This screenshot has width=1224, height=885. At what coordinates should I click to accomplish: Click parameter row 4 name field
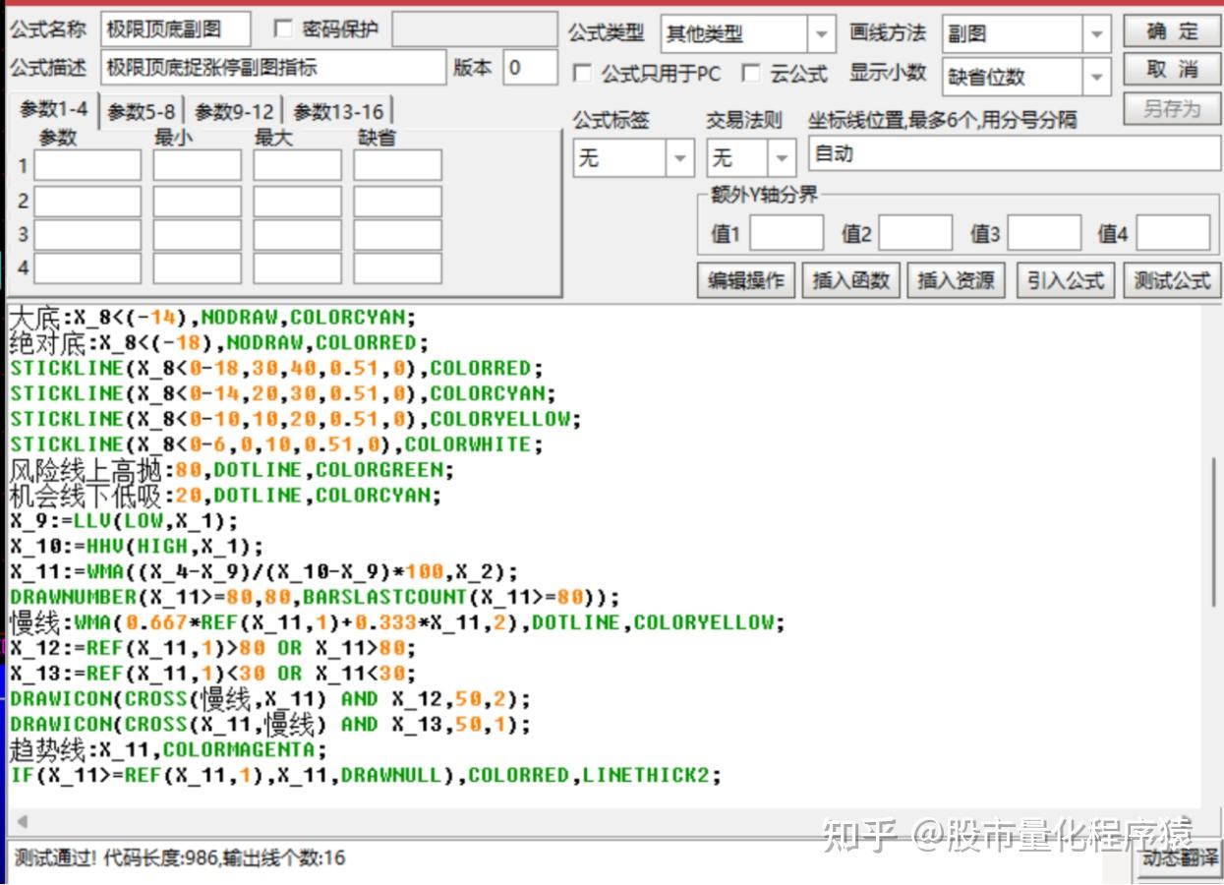tap(87, 268)
